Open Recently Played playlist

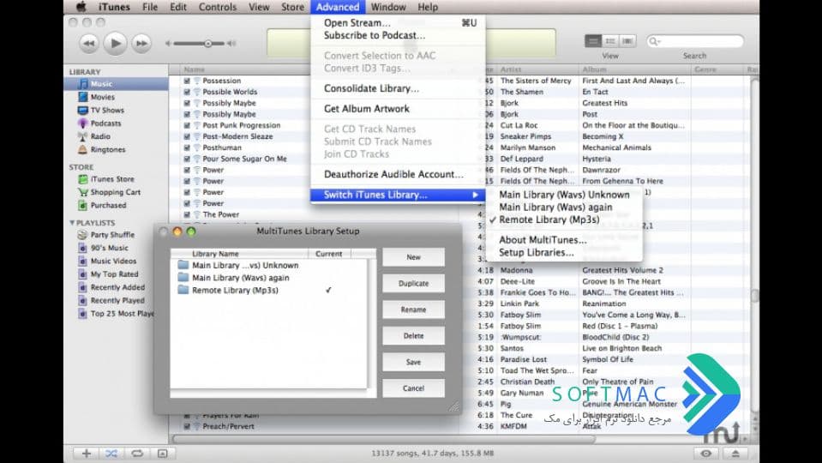coord(117,300)
